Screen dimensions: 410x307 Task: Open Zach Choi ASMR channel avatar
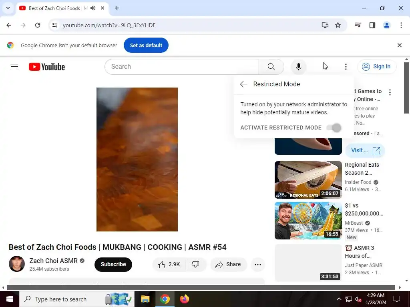pos(17,264)
